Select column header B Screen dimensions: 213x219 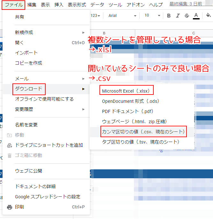pyautogui.click(x=104, y=33)
